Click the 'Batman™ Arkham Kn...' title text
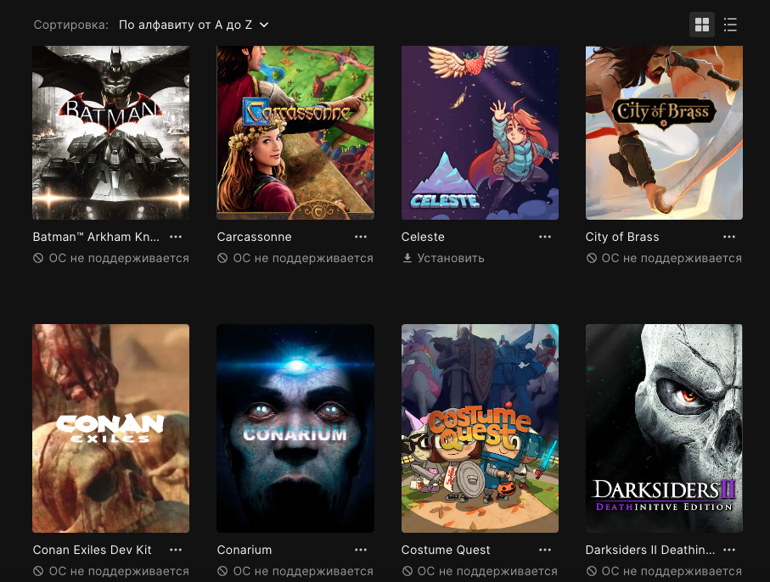770x582 pixels. (x=96, y=237)
